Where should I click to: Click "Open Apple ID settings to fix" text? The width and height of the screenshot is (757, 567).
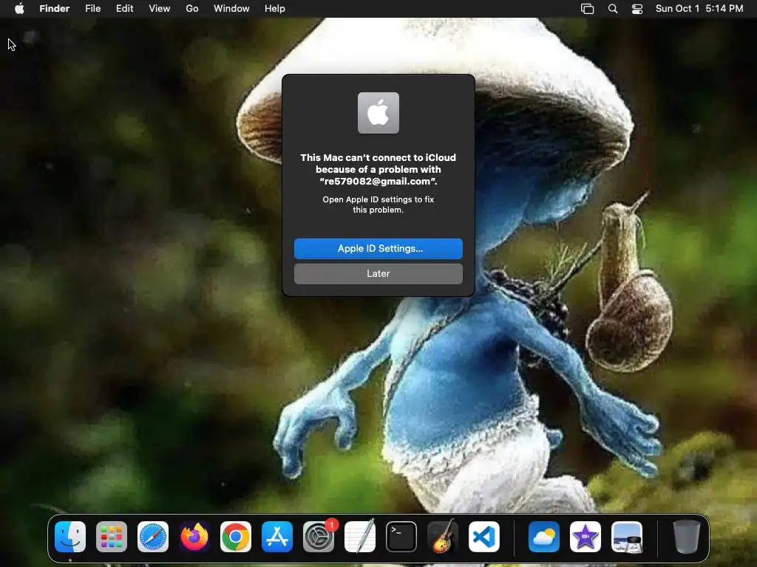coord(378,199)
